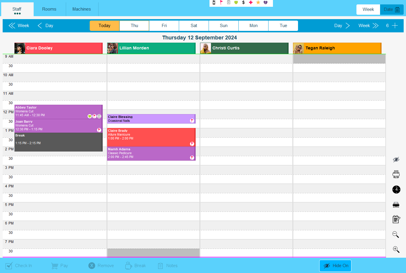This screenshot has height=273, width=406.
Task: Toggle the crossed-eye hide icon in right sidebar
Action: click(396, 159)
